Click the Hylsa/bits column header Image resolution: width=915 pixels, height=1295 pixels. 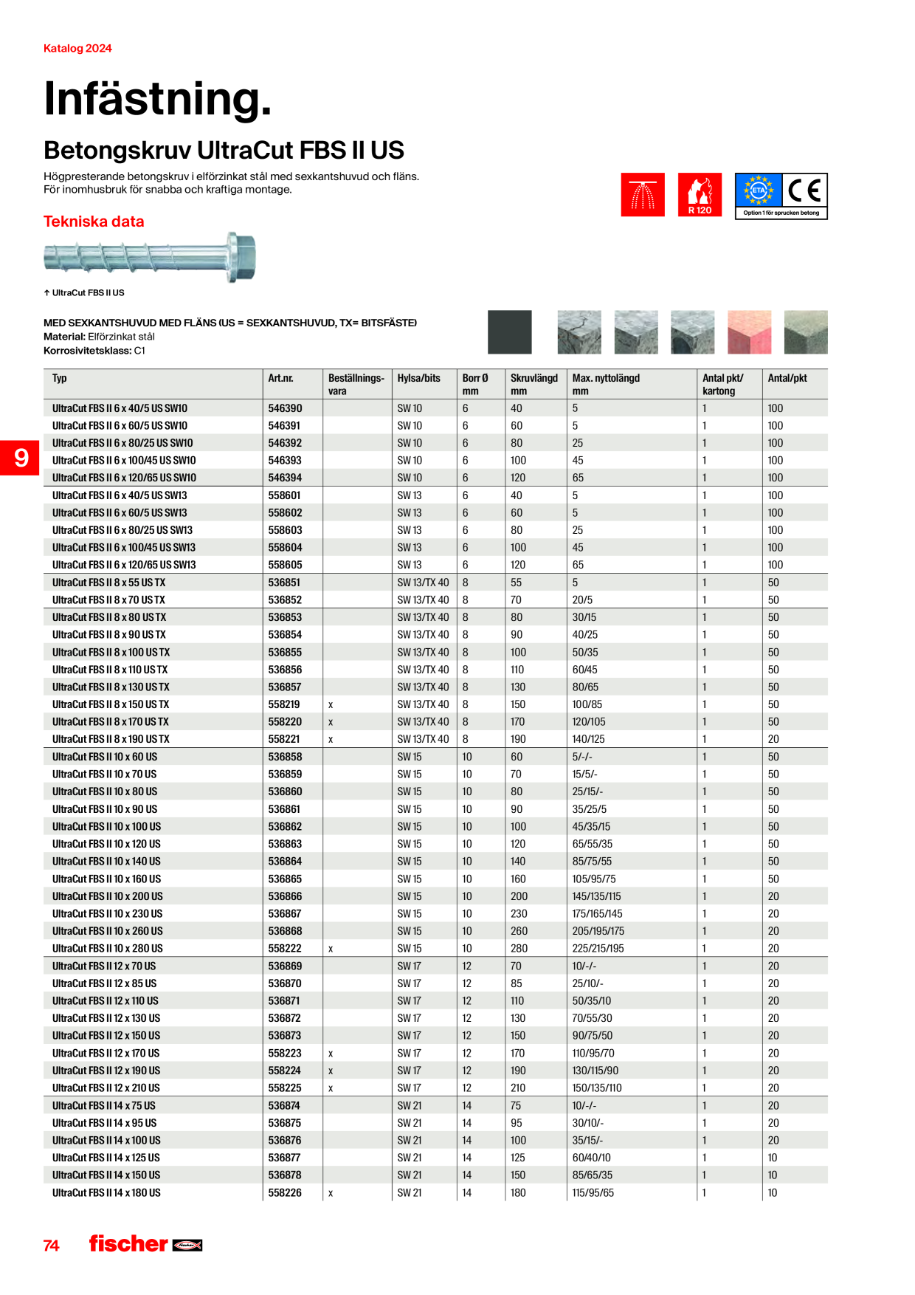coord(418,378)
